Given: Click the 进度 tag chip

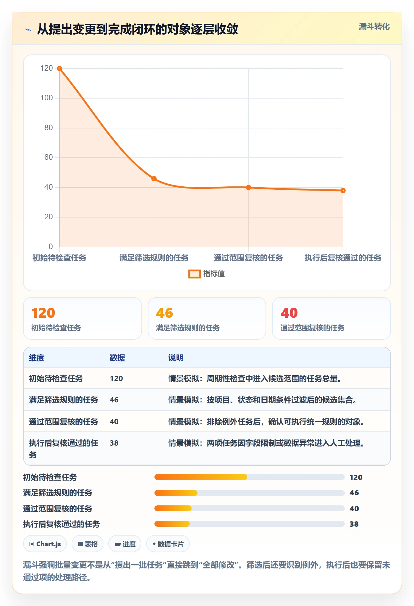Looking at the screenshot, I should tap(125, 544).
